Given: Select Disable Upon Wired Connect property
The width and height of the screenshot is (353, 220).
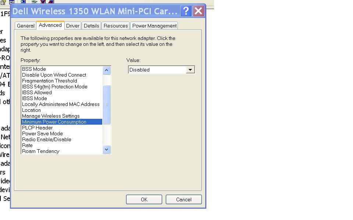Looking at the screenshot, I should pyautogui.click(x=62, y=75).
